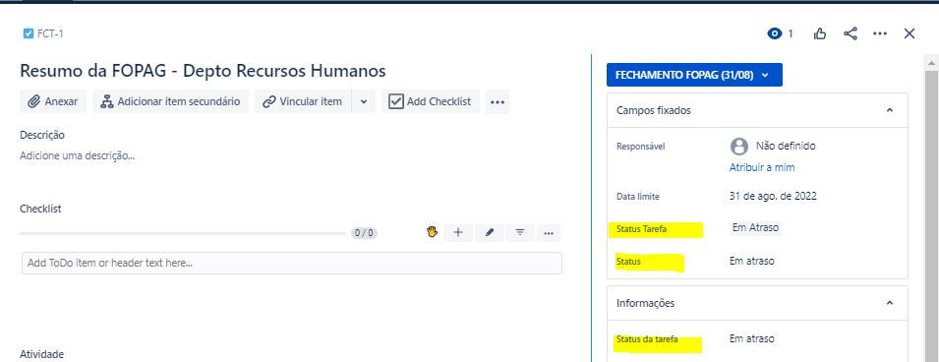Add checklist item with plus icon
The width and height of the screenshot is (939, 362).
click(458, 232)
